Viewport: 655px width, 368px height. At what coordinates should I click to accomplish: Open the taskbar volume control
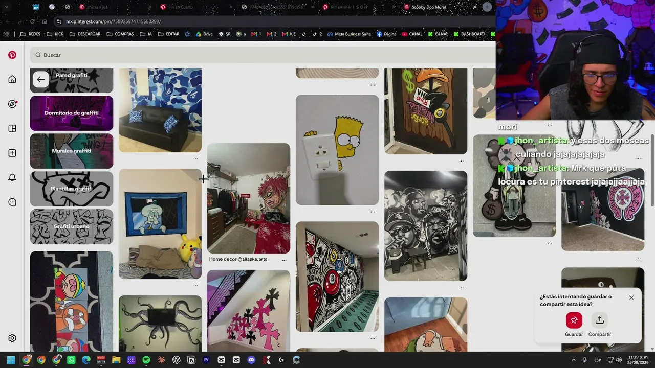tap(619, 360)
